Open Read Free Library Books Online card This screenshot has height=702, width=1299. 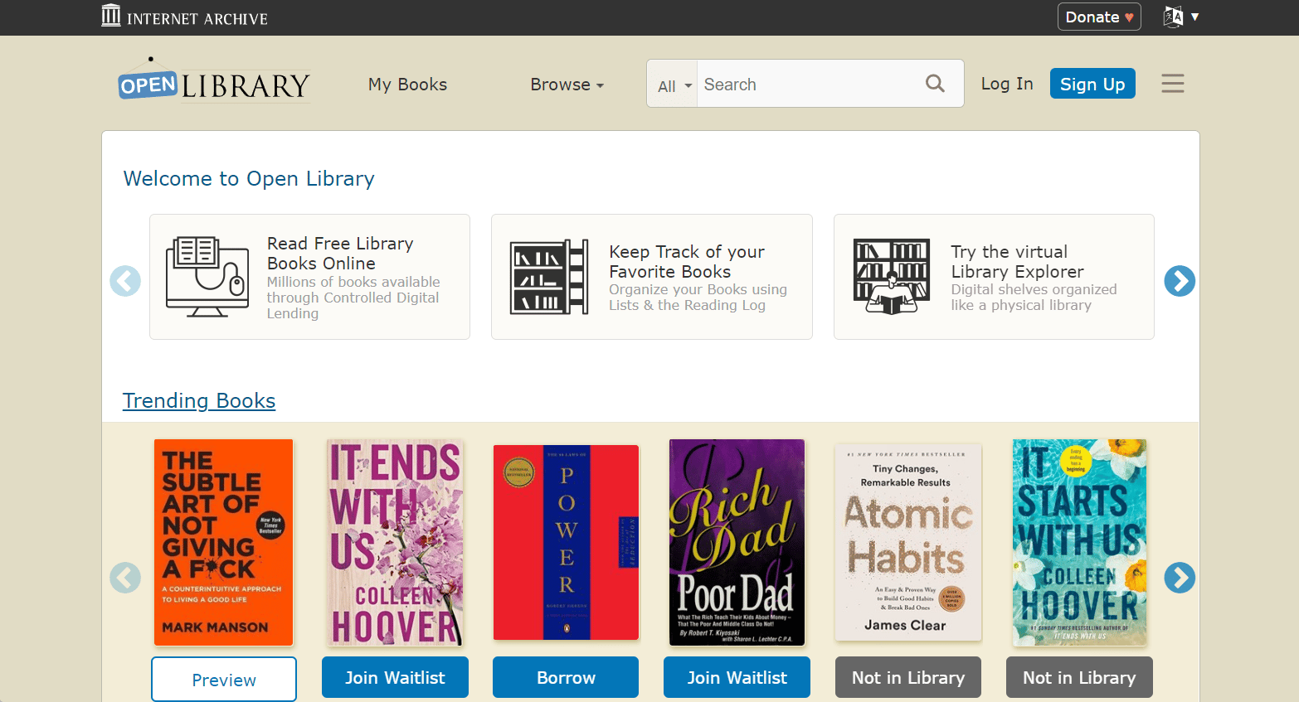(309, 277)
